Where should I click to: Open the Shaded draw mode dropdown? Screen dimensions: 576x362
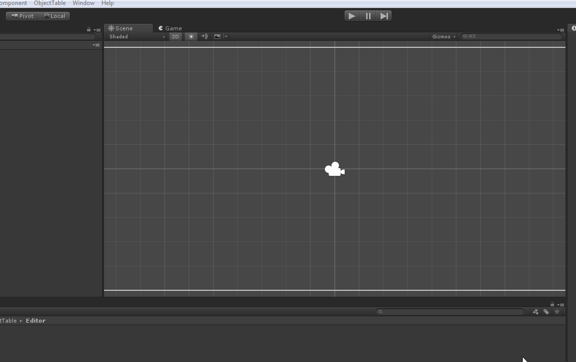(x=137, y=36)
